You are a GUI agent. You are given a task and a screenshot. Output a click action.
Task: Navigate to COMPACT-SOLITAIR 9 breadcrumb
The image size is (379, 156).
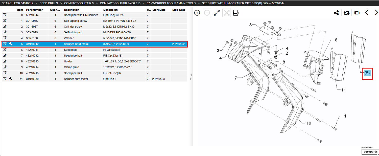(x=79, y=3)
